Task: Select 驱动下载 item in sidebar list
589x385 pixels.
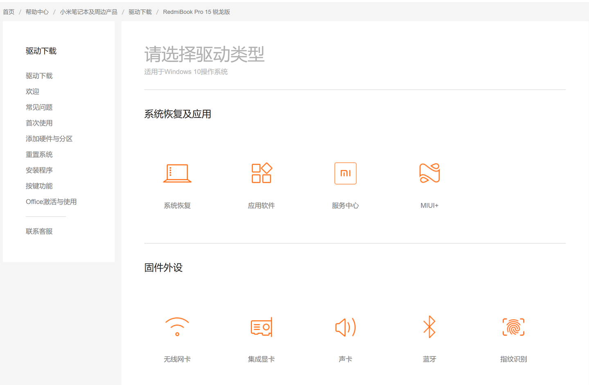Action: (39, 76)
